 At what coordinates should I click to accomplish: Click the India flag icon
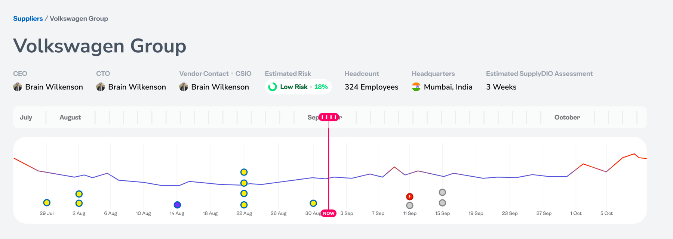coord(416,87)
